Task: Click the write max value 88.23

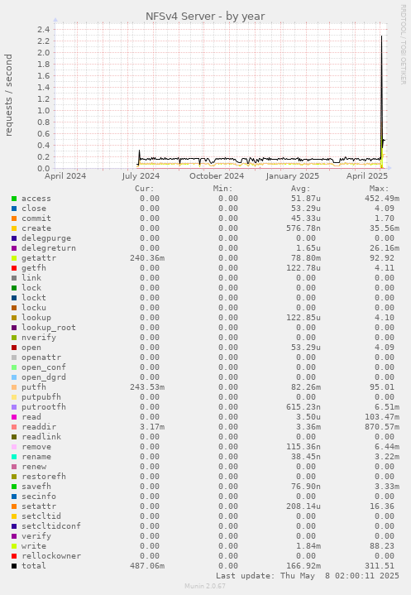Action: 382,546
